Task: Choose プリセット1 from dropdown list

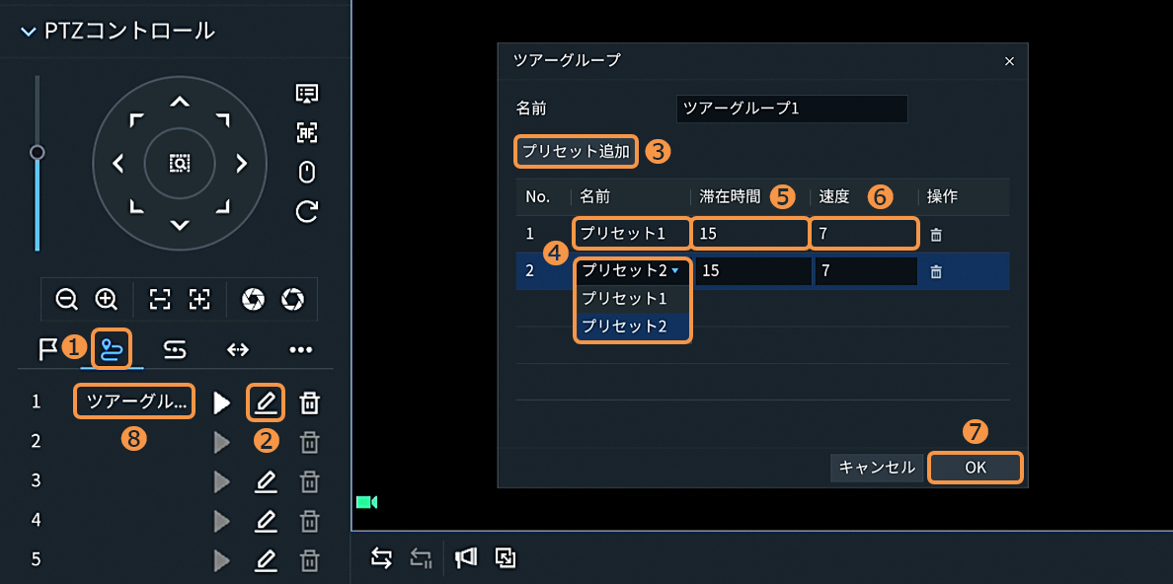Action: click(x=624, y=298)
